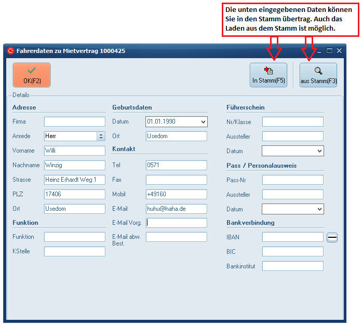Select the E-Mail field with huhu@haha.de
Viewport: 362px width, 325px height.
coord(176,209)
